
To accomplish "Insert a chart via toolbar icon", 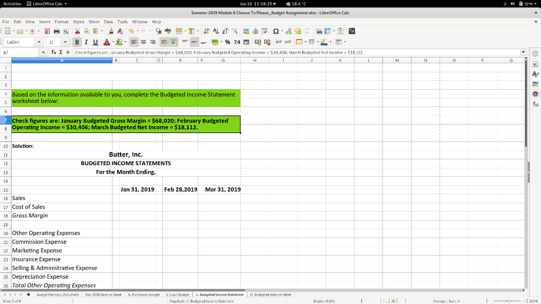I will (x=255, y=31).
